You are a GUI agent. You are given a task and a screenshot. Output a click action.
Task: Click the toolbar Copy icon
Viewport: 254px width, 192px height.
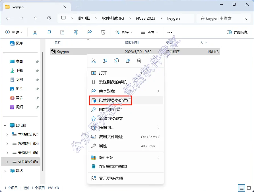coord(49,32)
